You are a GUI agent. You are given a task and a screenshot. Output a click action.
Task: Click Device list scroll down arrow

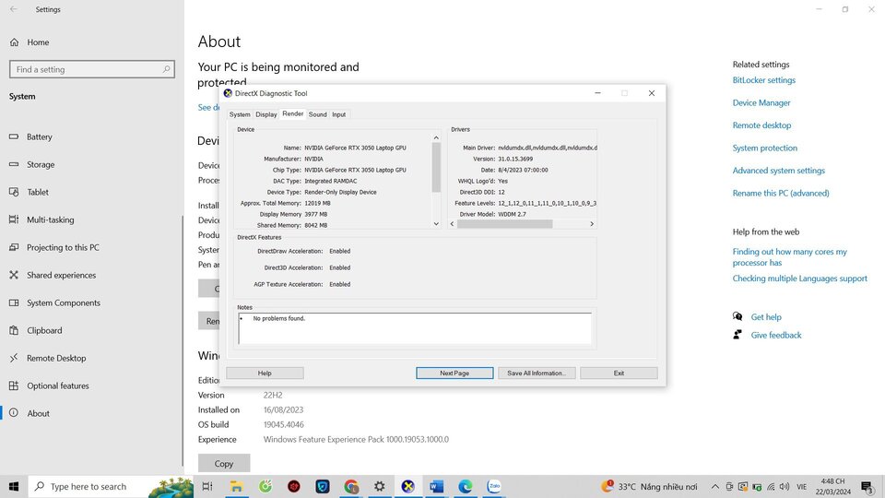pyautogui.click(x=436, y=223)
